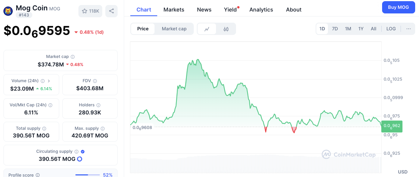Switch to candlestick chart icon
The width and height of the screenshot is (419, 177).
pyautogui.click(x=226, y=29)
